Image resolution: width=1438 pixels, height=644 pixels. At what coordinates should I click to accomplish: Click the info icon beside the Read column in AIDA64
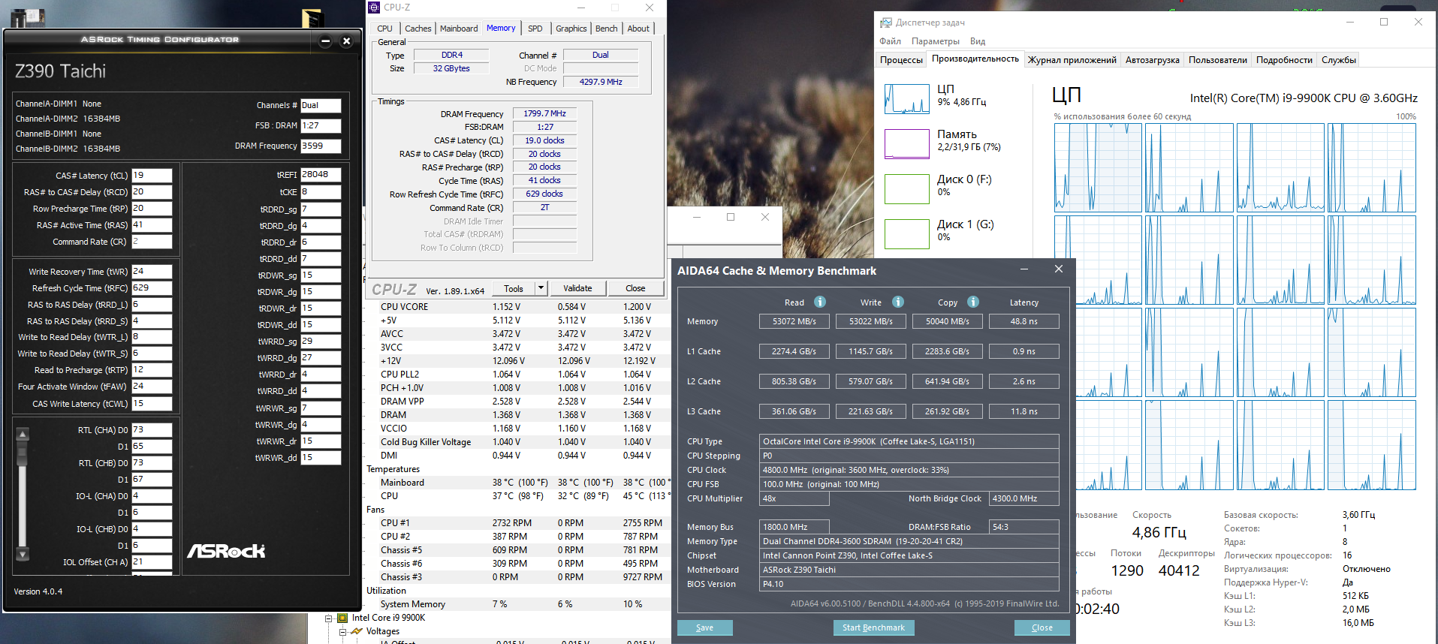coord(820,302)
